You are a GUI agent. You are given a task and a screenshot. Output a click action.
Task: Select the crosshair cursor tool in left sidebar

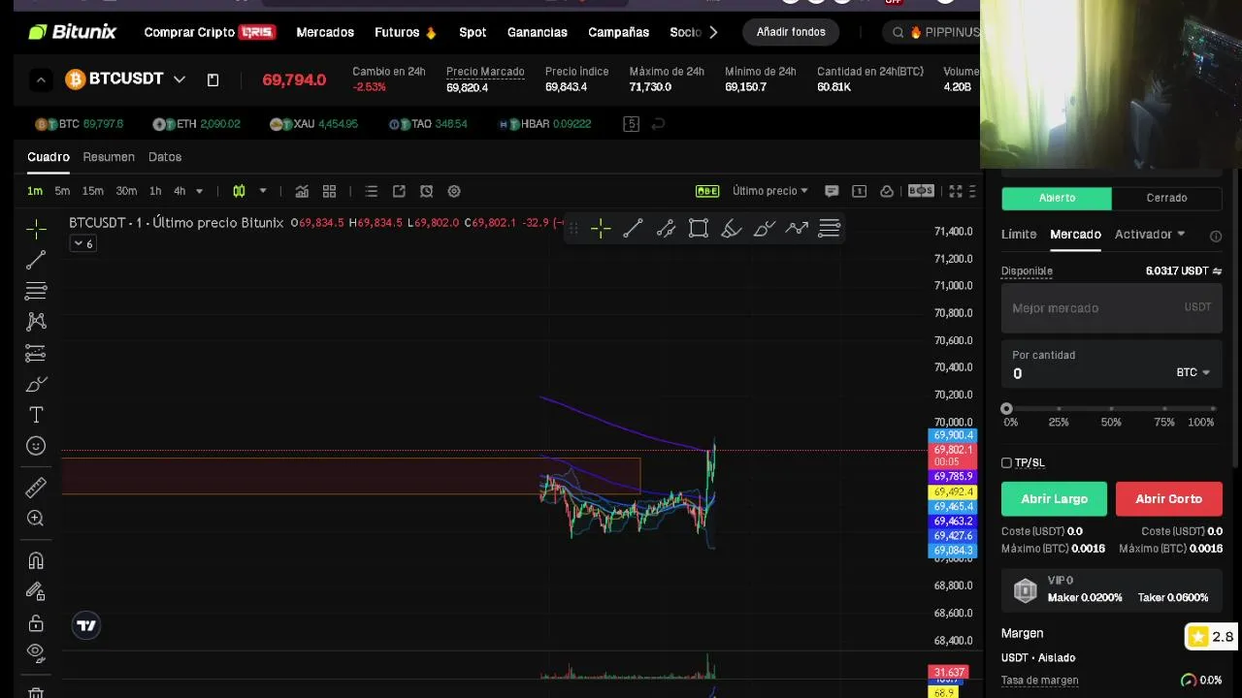coord(36,229)
